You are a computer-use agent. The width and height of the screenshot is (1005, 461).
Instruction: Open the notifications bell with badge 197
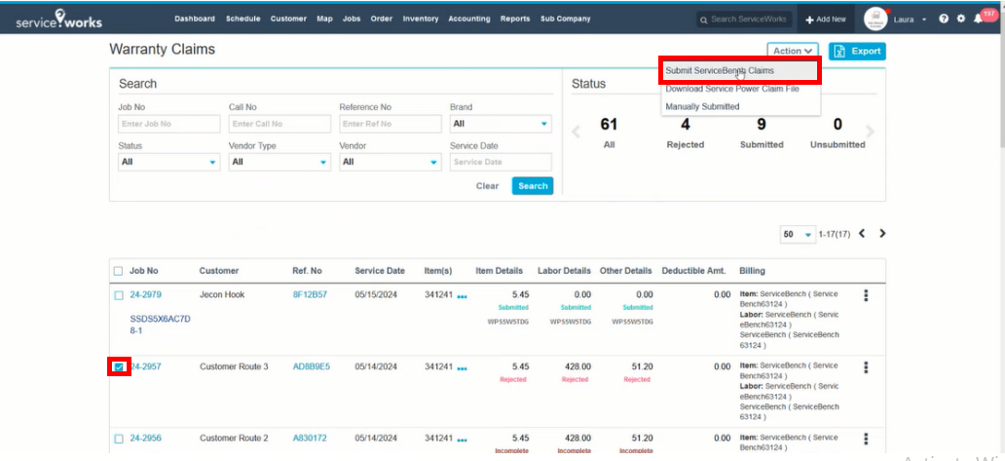click(x=978, y=19)
